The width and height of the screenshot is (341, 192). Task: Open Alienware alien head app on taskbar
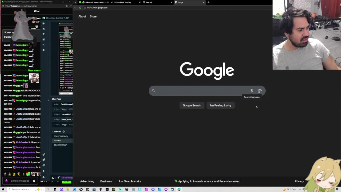[x=55, y=189]
